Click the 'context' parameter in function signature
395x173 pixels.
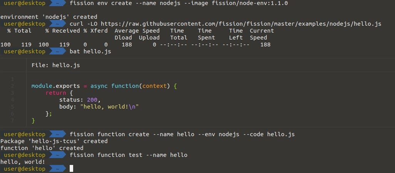(x=154, y=86)
